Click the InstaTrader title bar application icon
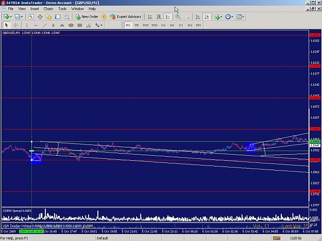This screenshot has height=241, width=322. coord(3,3)
